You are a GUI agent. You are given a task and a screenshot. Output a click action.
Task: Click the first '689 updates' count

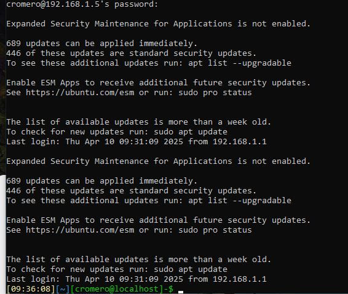tap(33, 44)
